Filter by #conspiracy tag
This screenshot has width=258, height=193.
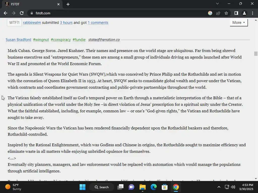(61, 40)
